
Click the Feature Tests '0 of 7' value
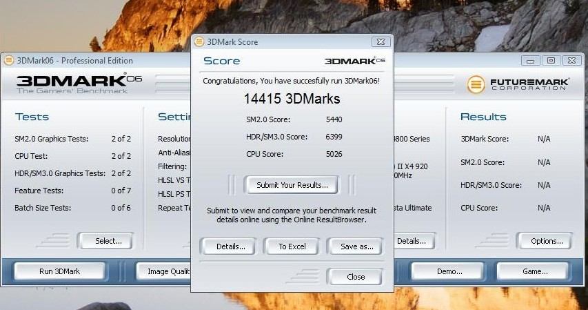[121, 191]
